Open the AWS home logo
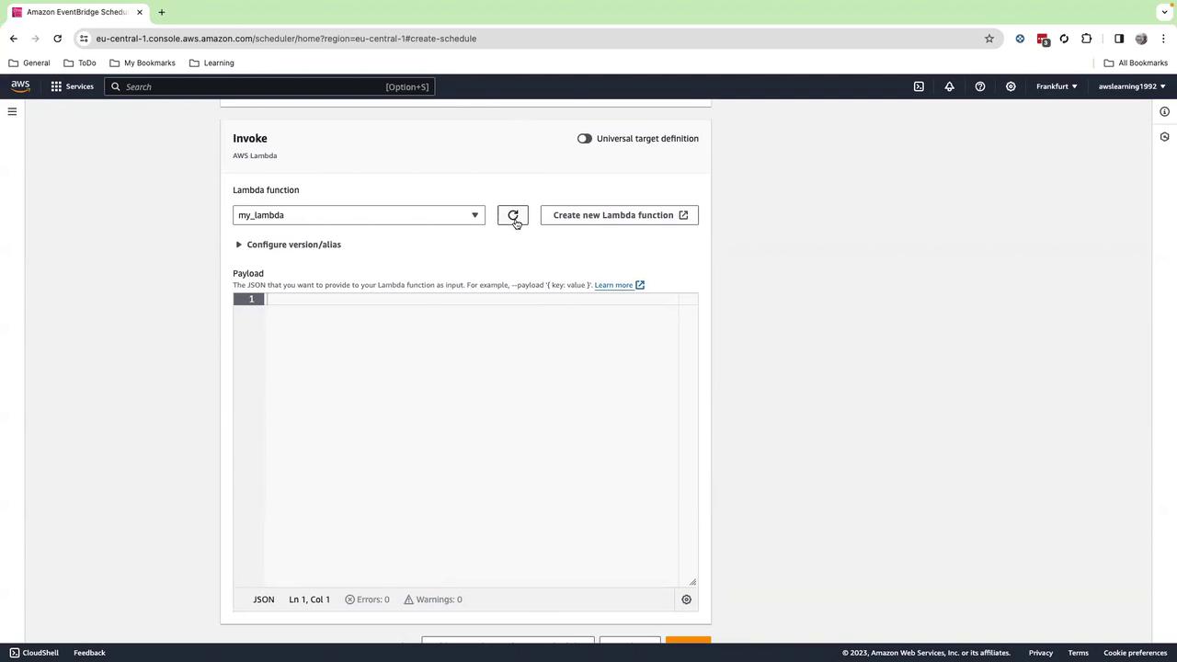1177x662 pixels. 20,86
